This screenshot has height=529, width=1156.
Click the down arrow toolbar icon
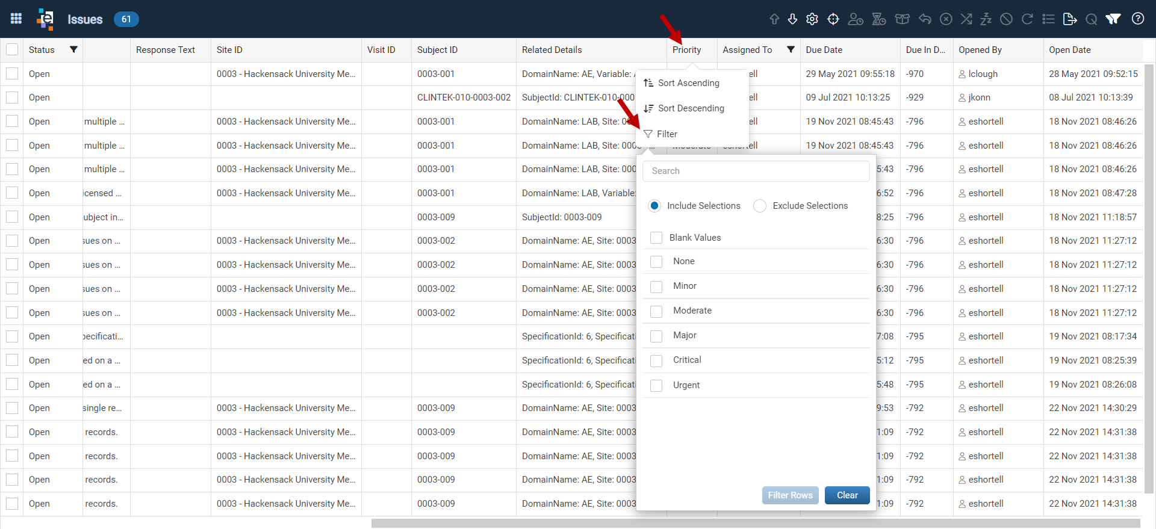pyautogui.click(x=792, y=19)
